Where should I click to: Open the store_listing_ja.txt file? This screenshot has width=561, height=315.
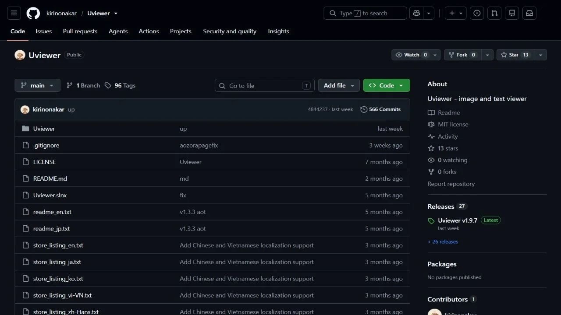pos(57,262)
